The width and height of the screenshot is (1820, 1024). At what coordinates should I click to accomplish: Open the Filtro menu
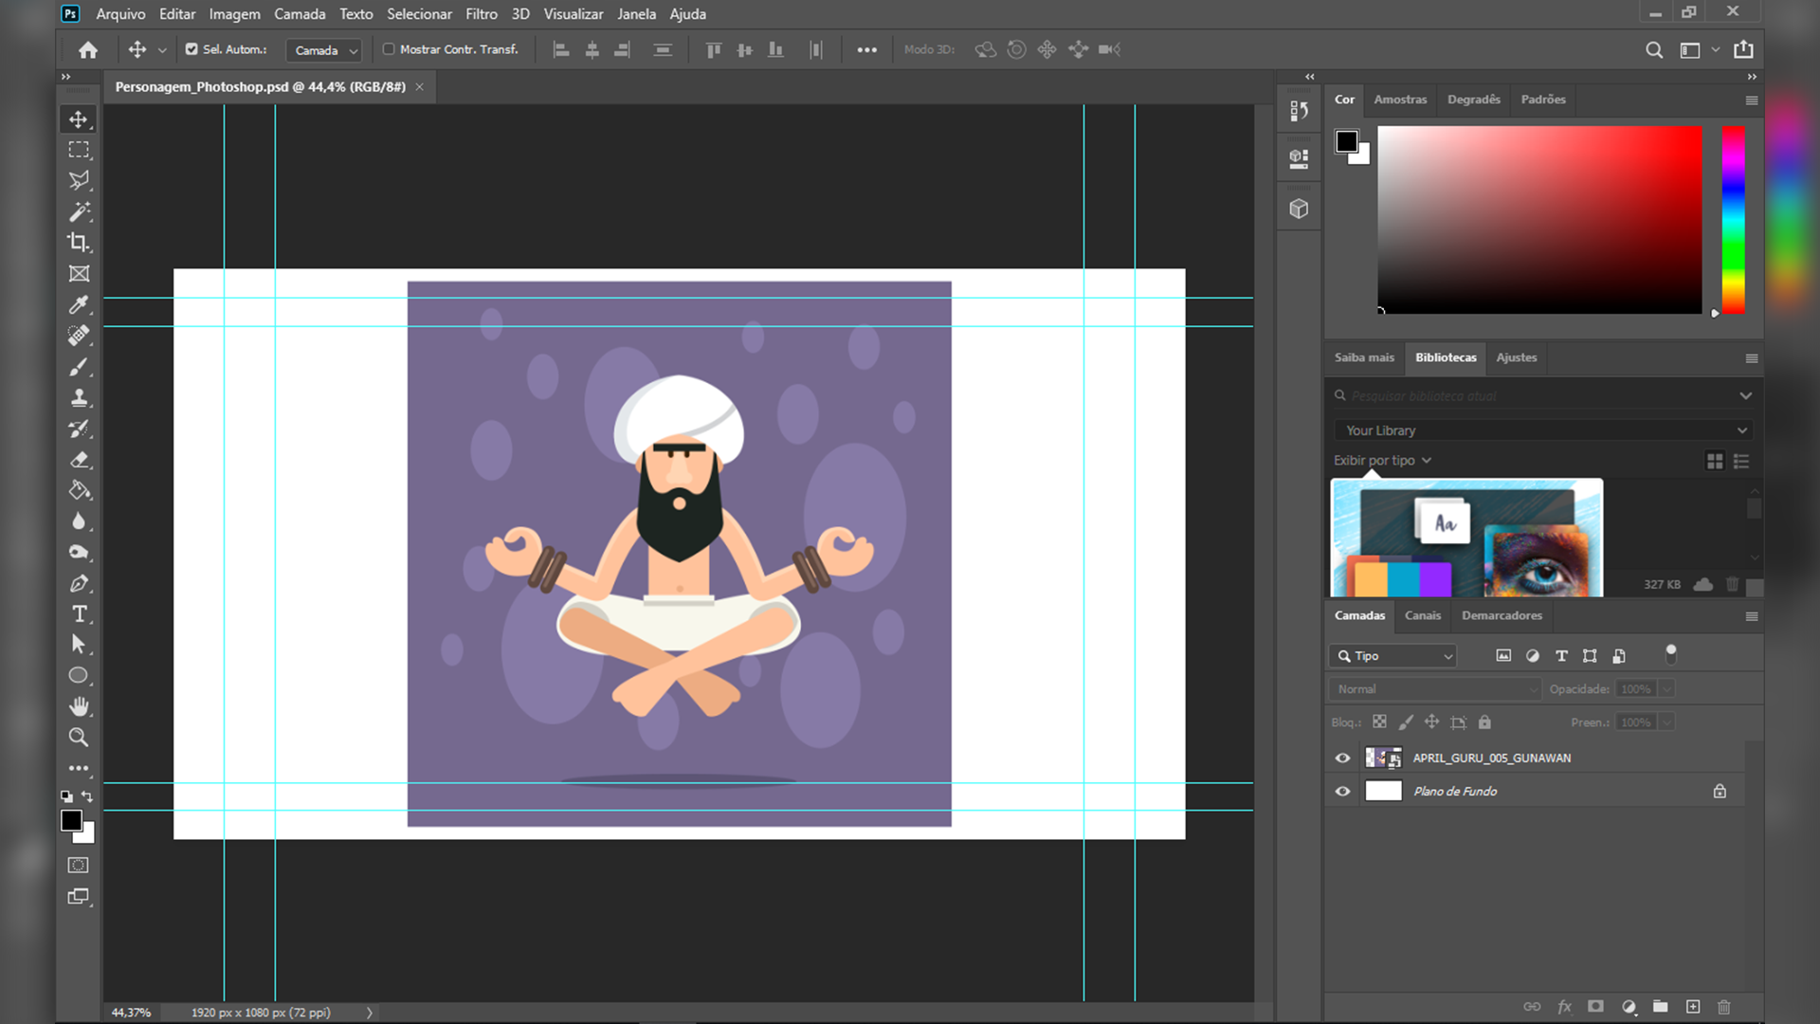click(x=482, y=14)
